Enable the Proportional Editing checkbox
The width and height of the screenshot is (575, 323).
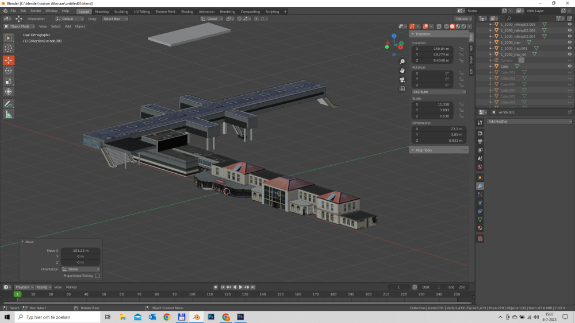97,276
